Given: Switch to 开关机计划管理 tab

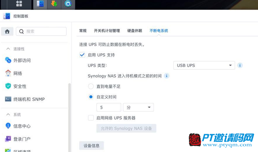Looking at the screenshot, I should tap(107, 31).
